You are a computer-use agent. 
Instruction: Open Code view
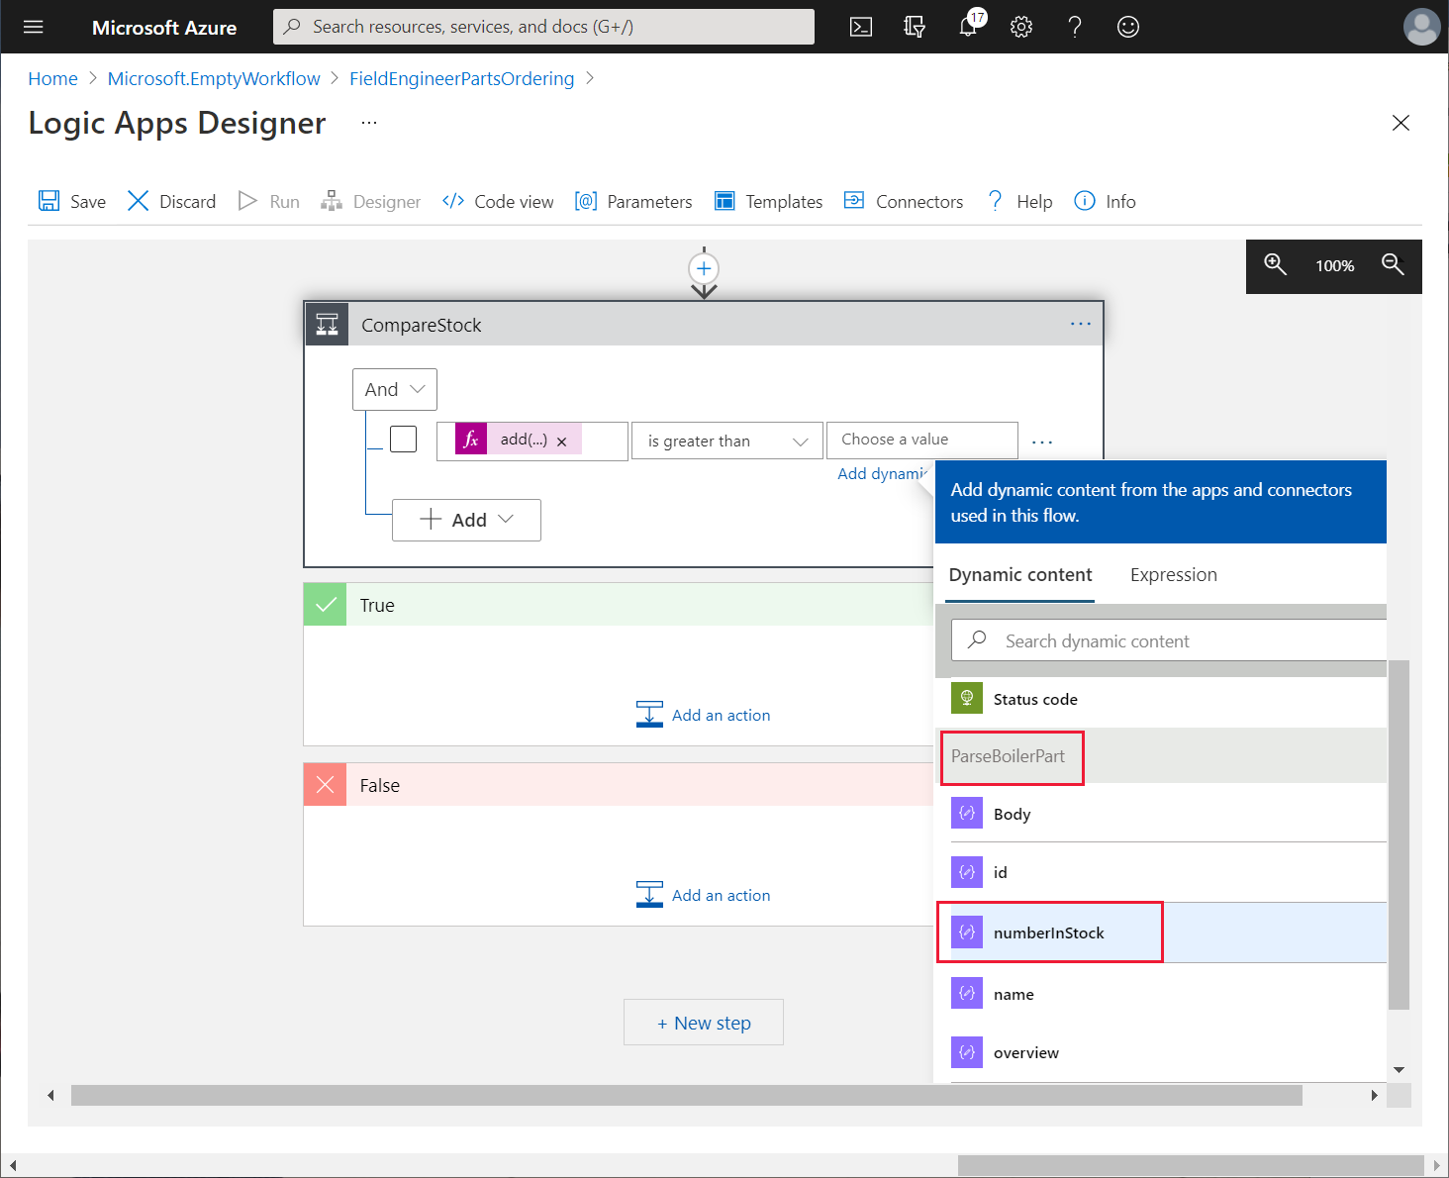pos(499,202)
